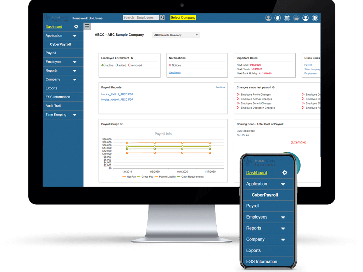The image size is (363, 272).
Task: Expand Employees arrow on the phone
Action: coord(283,217)
